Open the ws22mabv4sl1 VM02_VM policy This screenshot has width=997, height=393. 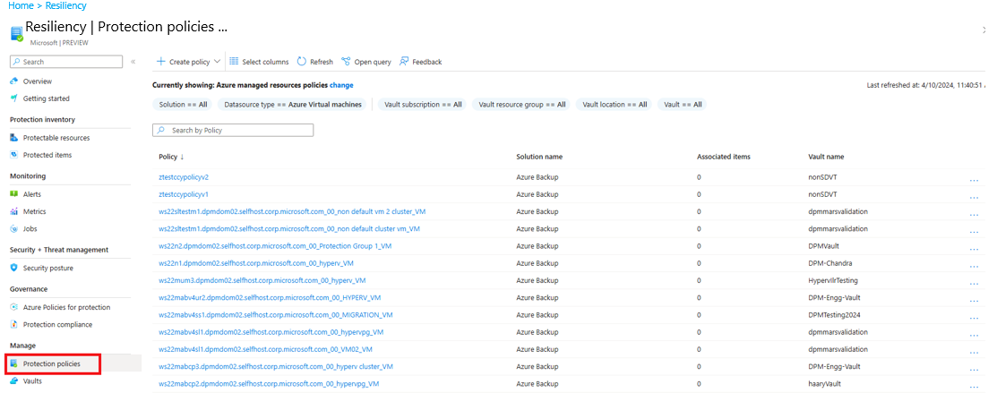(x=265, y=348)
